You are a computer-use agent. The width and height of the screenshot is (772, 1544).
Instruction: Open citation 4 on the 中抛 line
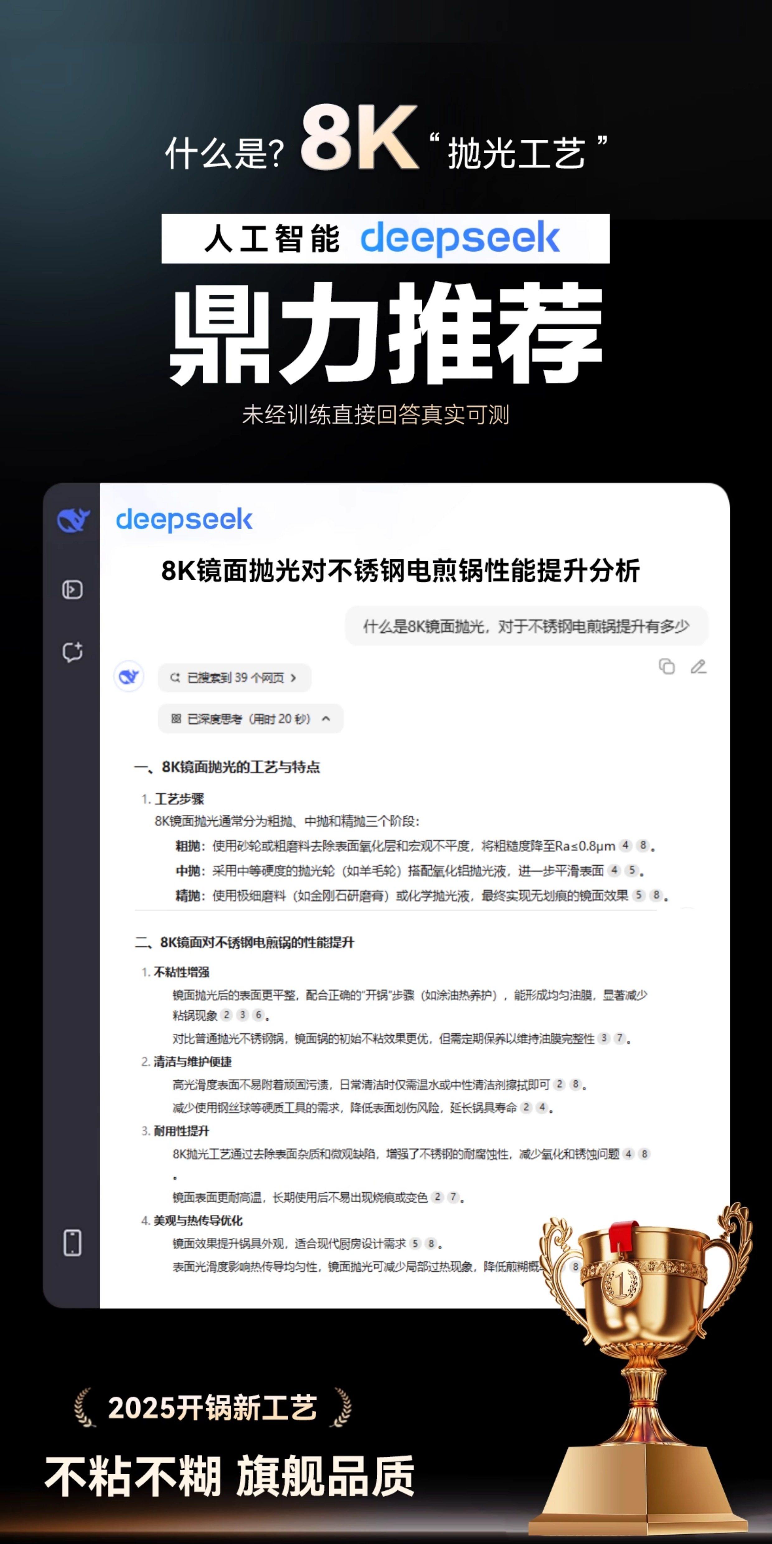pyautogui.click(x=614, y=870)
